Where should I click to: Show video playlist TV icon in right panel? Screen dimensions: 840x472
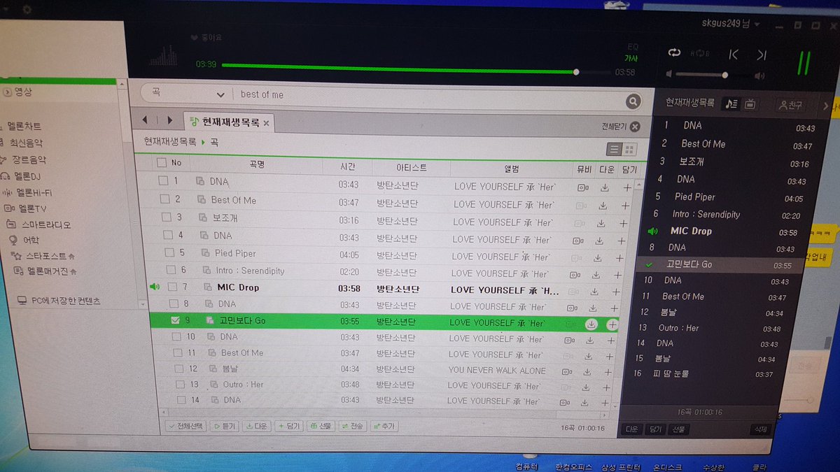click(750, 104)
